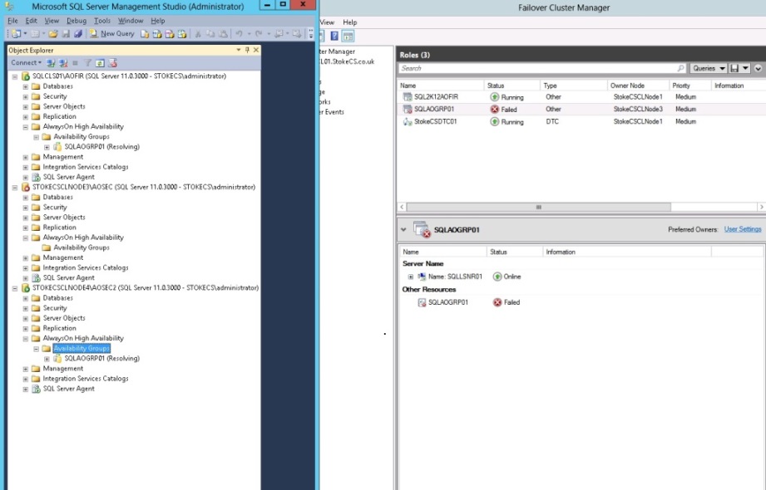Image resolution: width=766 pixels, height=490 pixels.
Task: Click the save query disk icon
Action: point(734,68)
